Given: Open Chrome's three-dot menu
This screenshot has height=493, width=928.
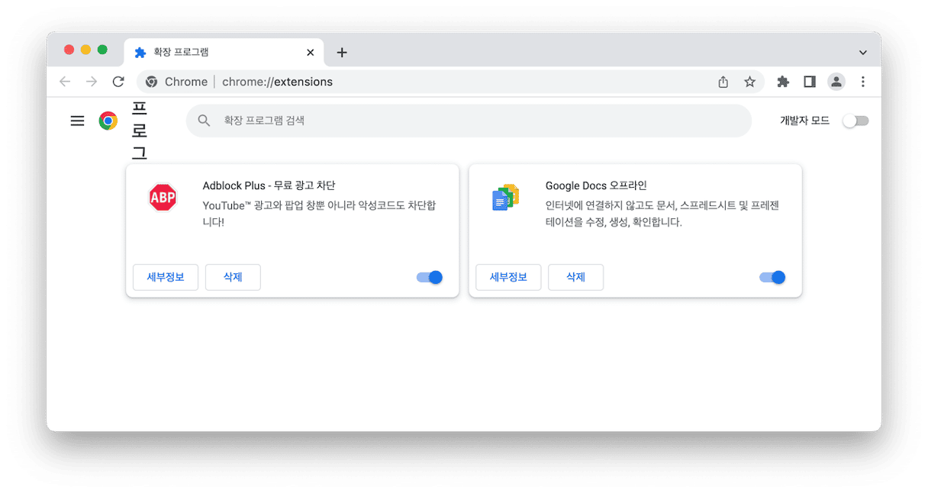Looking at the screenshot, I should click(x=863, y=82).
